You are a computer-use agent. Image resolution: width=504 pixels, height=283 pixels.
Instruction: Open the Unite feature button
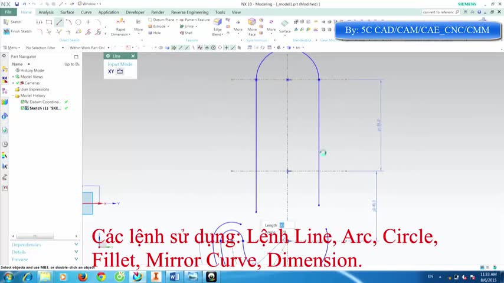pyautogui.click(x=188, y=27)
